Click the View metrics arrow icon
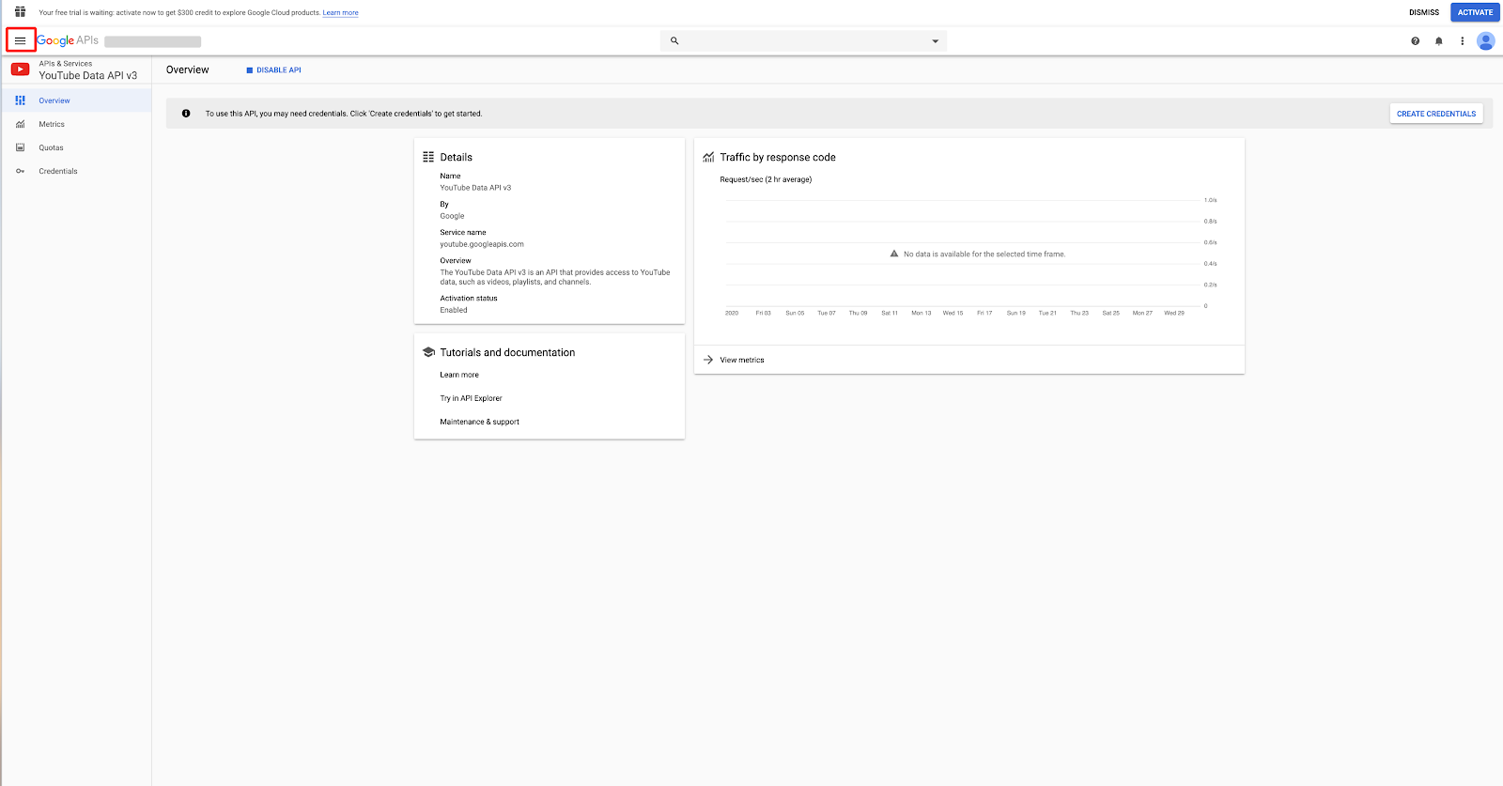1503x786 pixels. pos(708,360)
